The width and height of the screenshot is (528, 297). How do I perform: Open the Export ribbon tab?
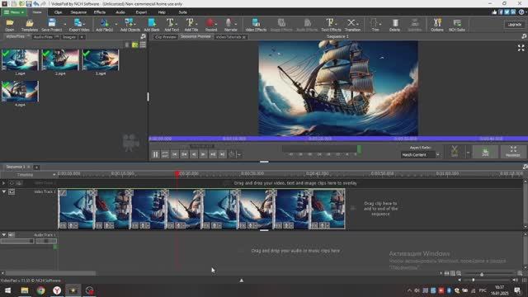tap(141, 12)
